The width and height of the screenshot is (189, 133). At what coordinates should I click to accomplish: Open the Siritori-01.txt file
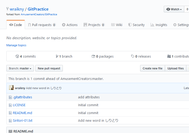(x=23, y=120)
